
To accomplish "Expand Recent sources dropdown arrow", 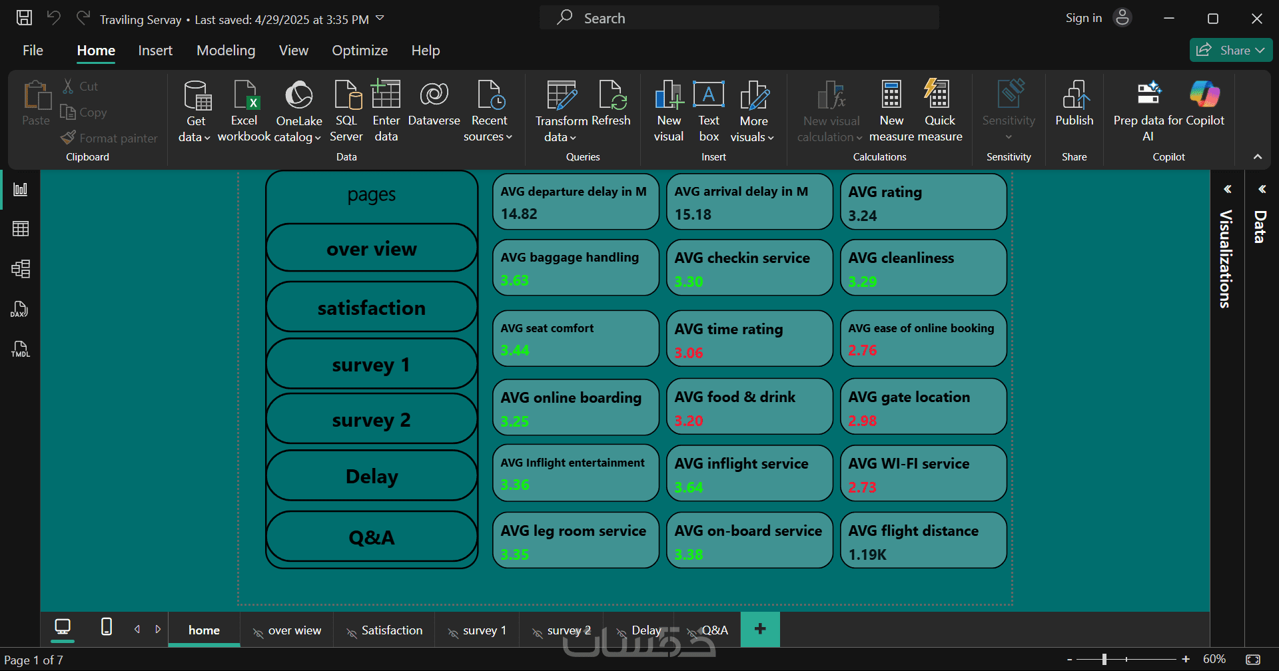I will (x=510, y=138).
